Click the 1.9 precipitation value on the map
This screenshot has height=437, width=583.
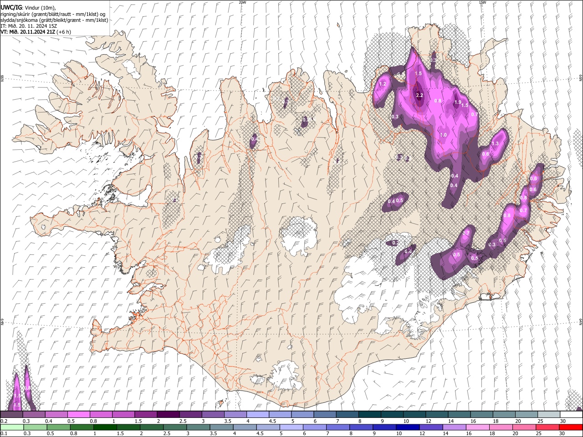tap(458, 102)
